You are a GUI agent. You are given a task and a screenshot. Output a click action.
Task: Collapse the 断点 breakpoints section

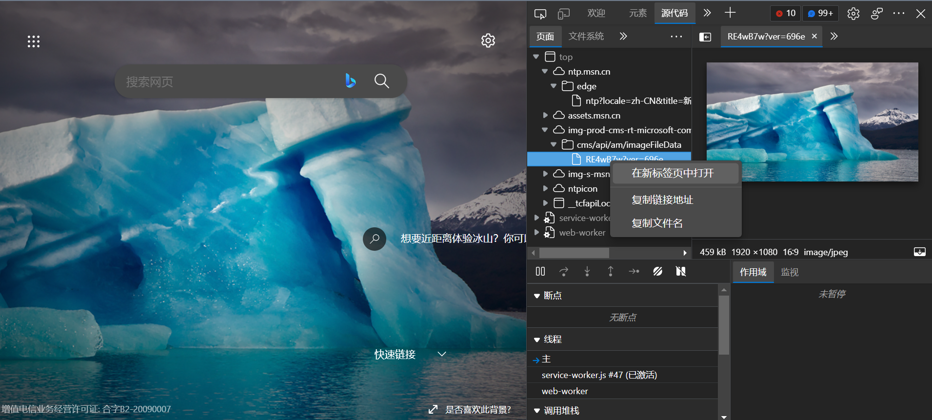point(537,296)
